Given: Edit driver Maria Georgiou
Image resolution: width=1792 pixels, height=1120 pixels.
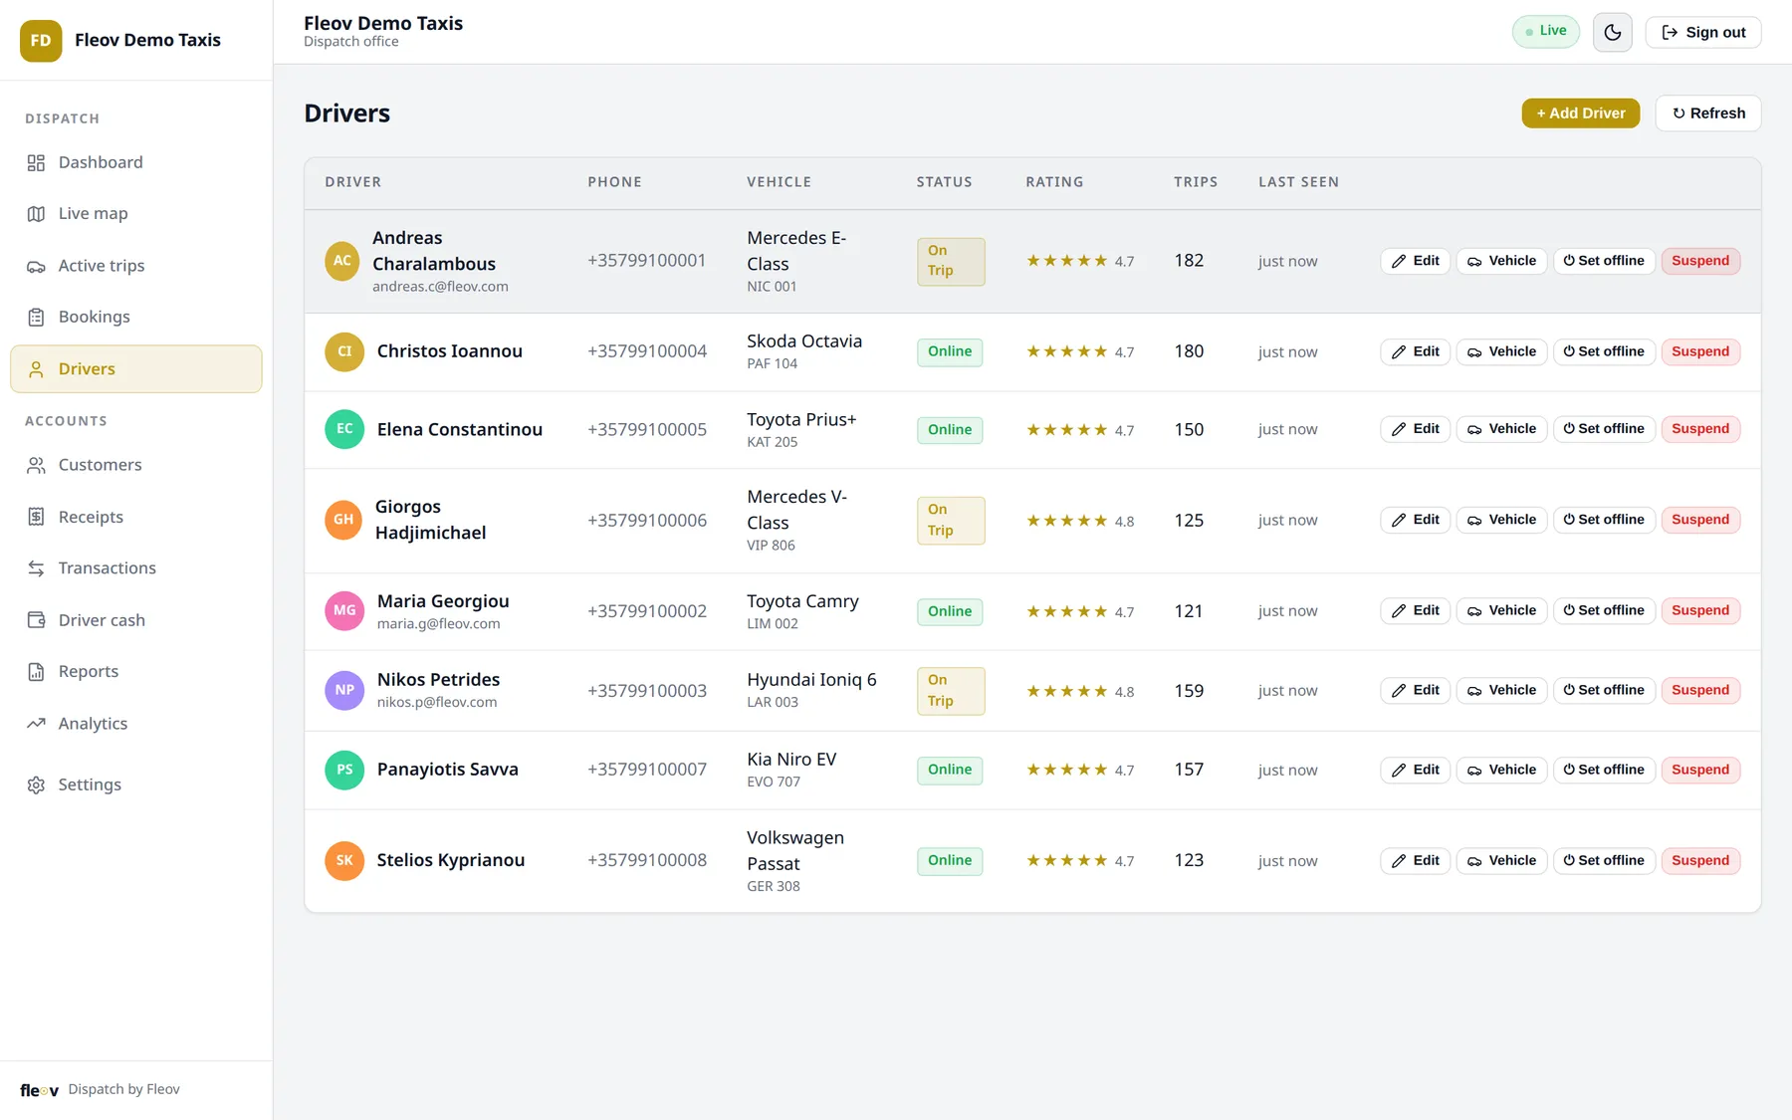Looking at the screenshot, I should click(1415, 610).
